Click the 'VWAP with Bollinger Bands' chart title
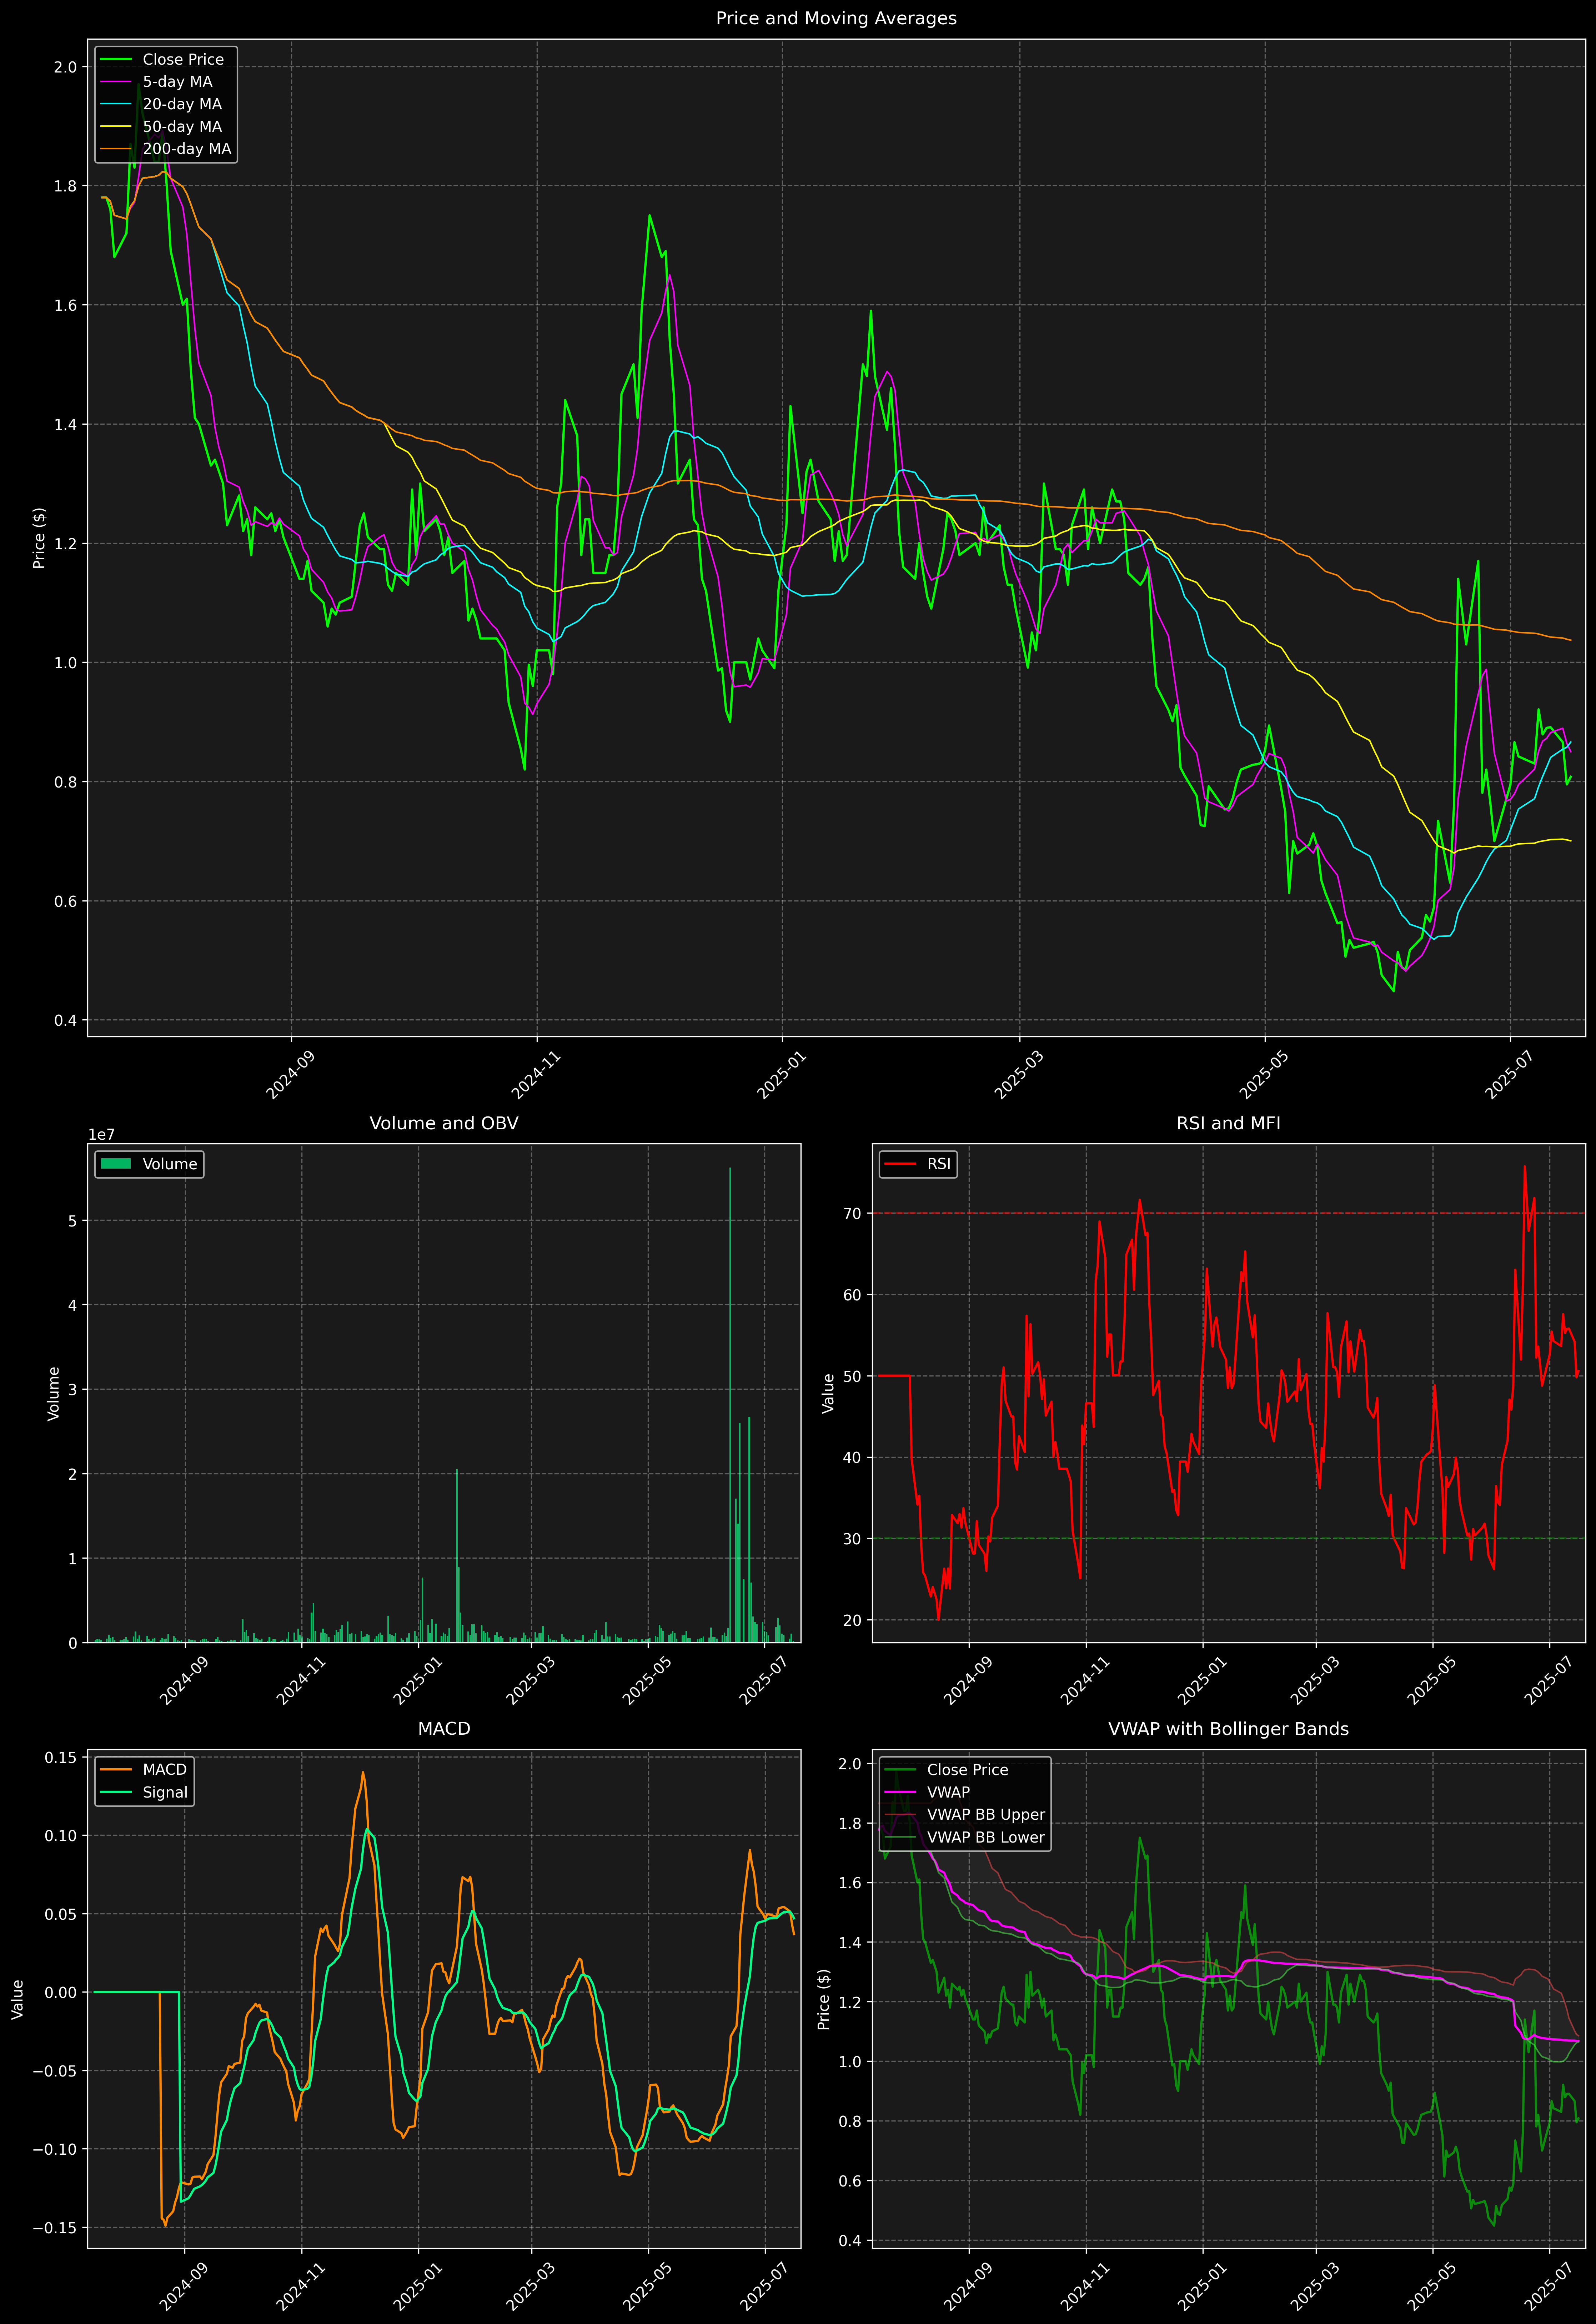1596x2324 pixels. pyautogui.click(x=1228, y=1729)
